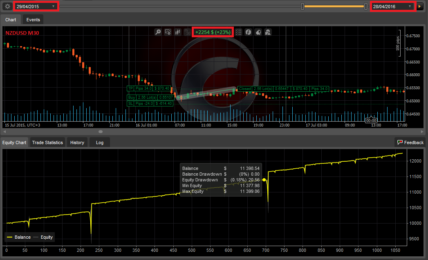Image resolution: width=428 pixels, height=260 pixels.
Task: Change chart type with candlestick icon
Action: coord(178,32)
